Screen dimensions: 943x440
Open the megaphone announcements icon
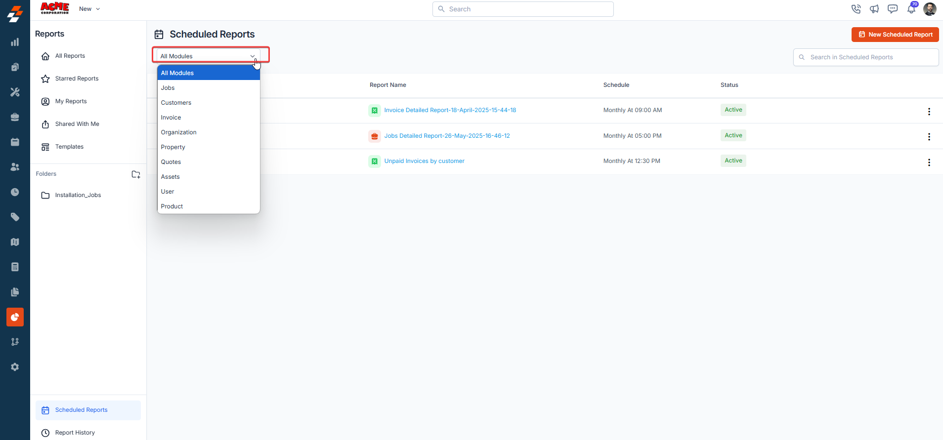[x=874, y=9]
